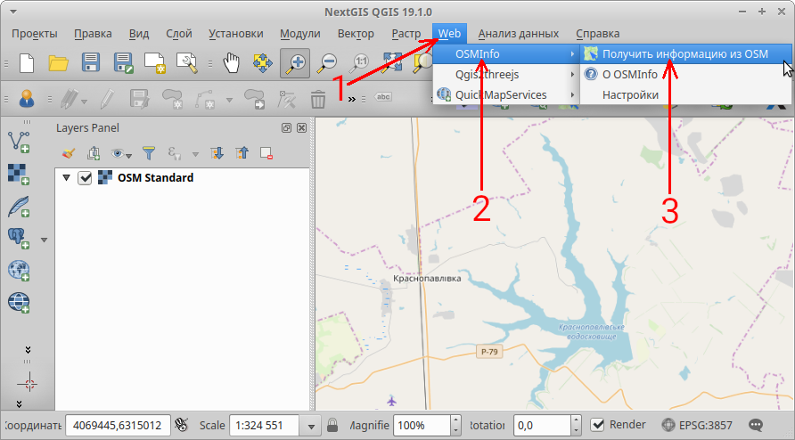Click the Filter Legend funnel icon
795x440 pixels.
pos(149,153)
